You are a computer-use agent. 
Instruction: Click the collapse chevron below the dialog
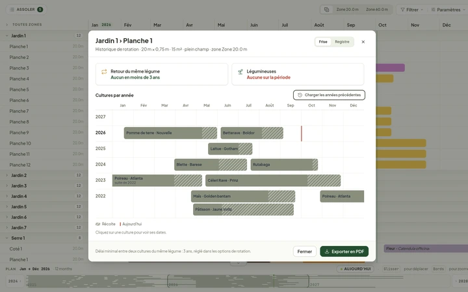click(238, 263)
